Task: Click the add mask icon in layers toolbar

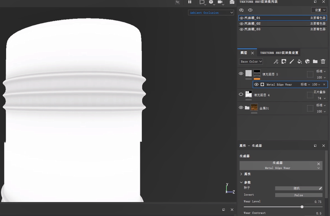Action: (284, 61)
